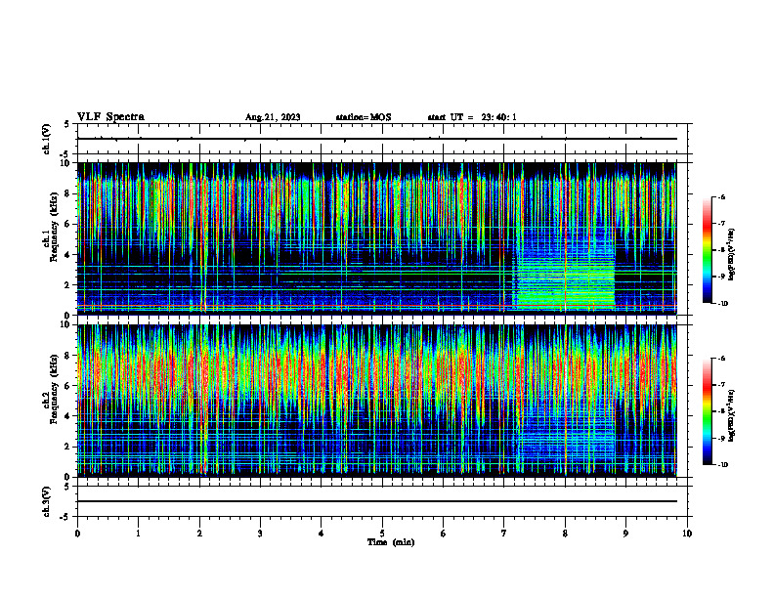Viewport: 774px width, 598px height.
Task: Click the ch.2 color bar log(PSD) unit label
Action: 732,415
